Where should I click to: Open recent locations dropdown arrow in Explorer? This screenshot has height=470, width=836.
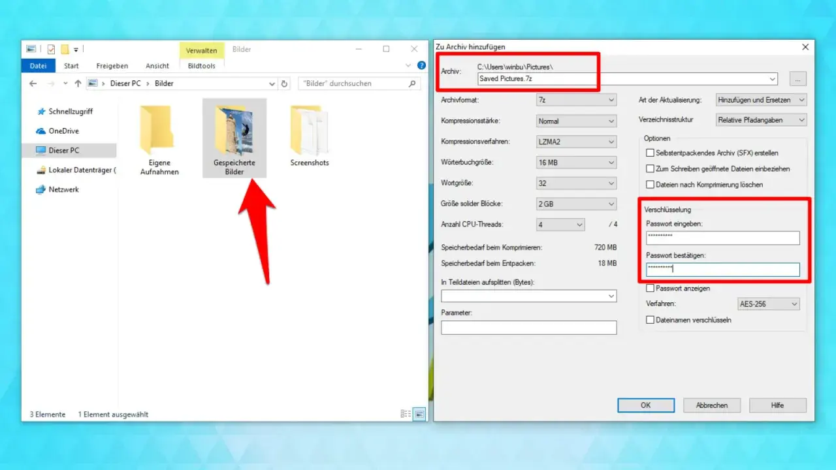(65, 84)
